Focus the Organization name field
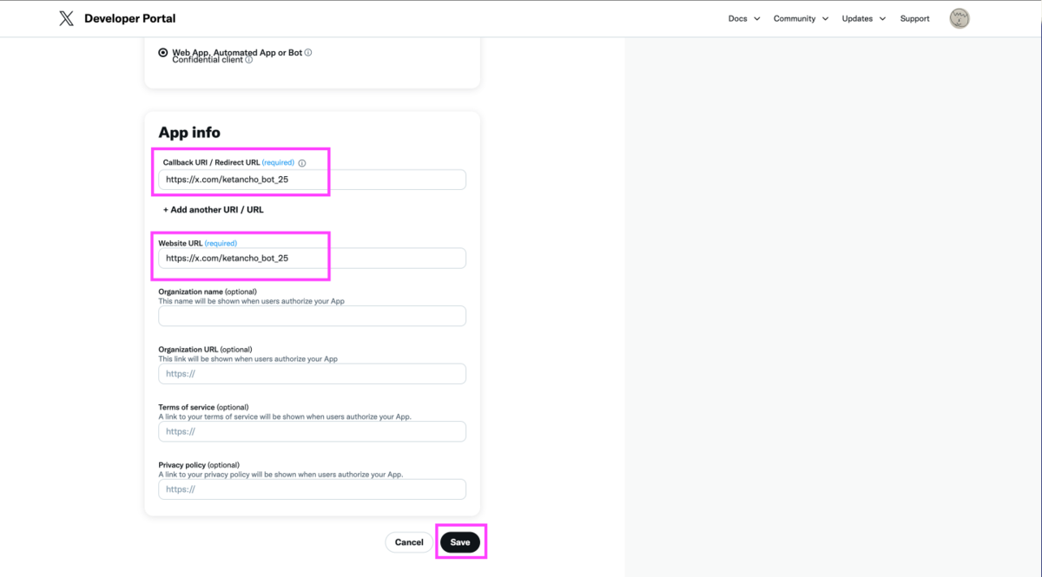This screenshot has height=577, width=1042. point(312,316)
